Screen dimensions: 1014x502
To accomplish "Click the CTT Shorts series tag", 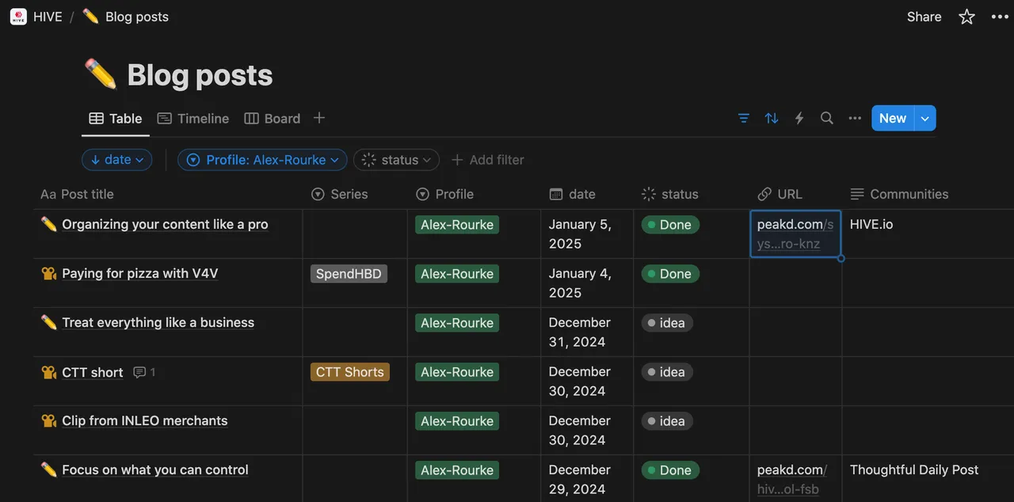I will 350,372.
